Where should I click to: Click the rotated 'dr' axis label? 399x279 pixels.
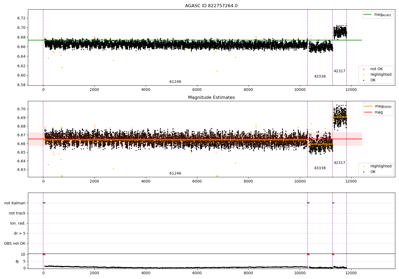point(17,261)
